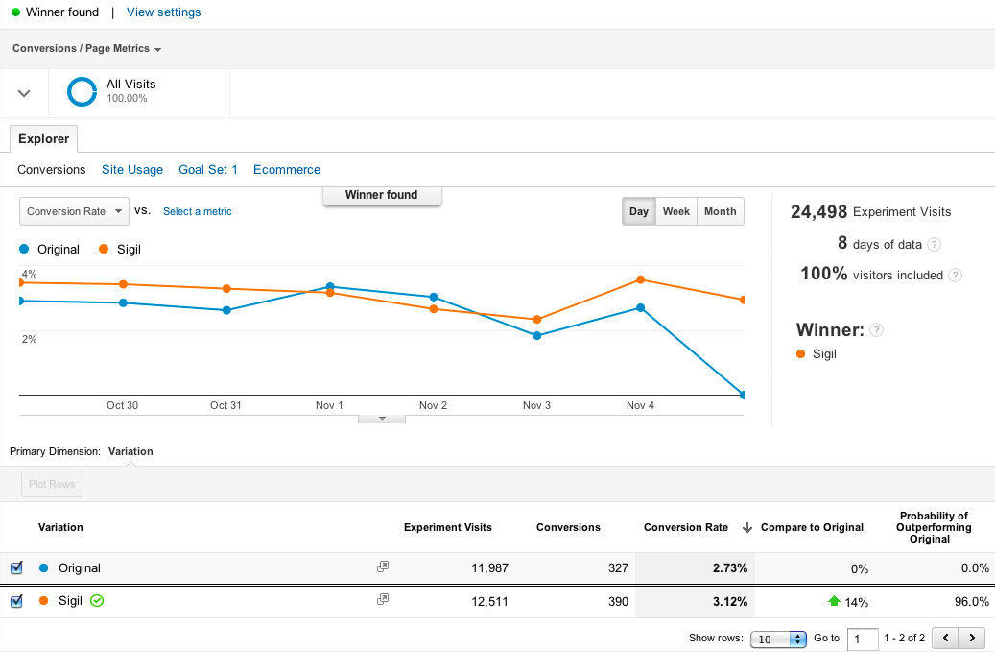Open the Ecommerce tab
Image resolution: width=995 pixels, height=652 pixels.
(287, 170)
